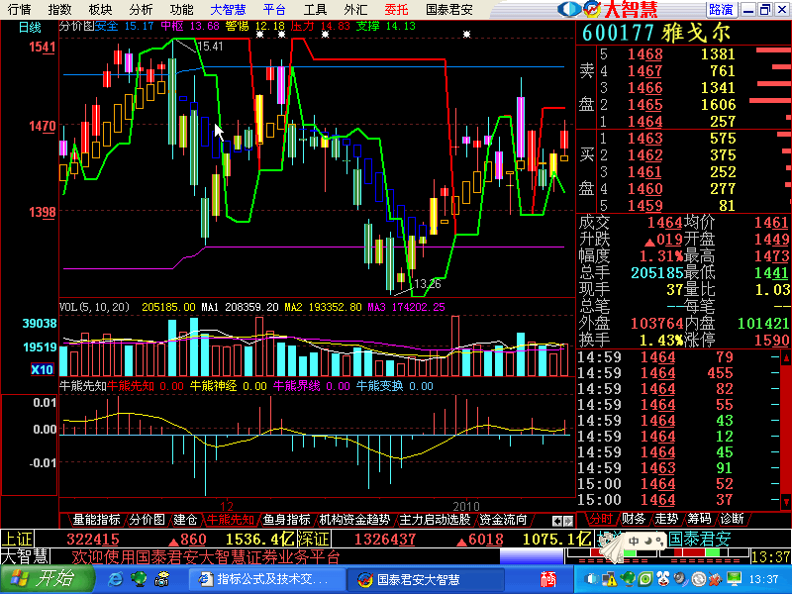Select the 财务 tab in quote panel
Image resolution: width=792 pixels, height=594 pixels.
click(634, 519)
